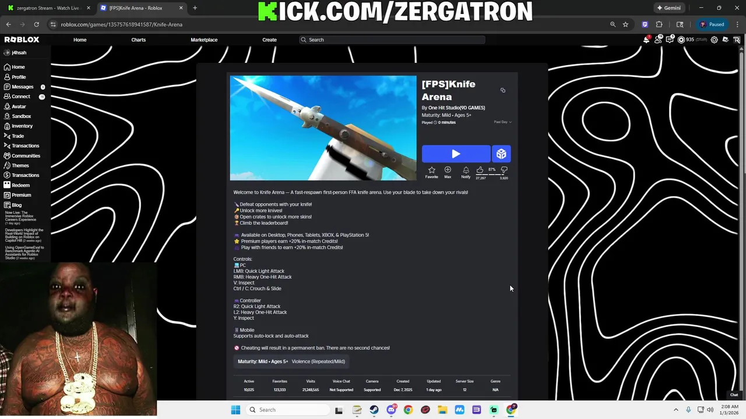Screen dimensions: 746x419
Task: Open the Roblox settings gear
Action: click(x=714, y=40)
